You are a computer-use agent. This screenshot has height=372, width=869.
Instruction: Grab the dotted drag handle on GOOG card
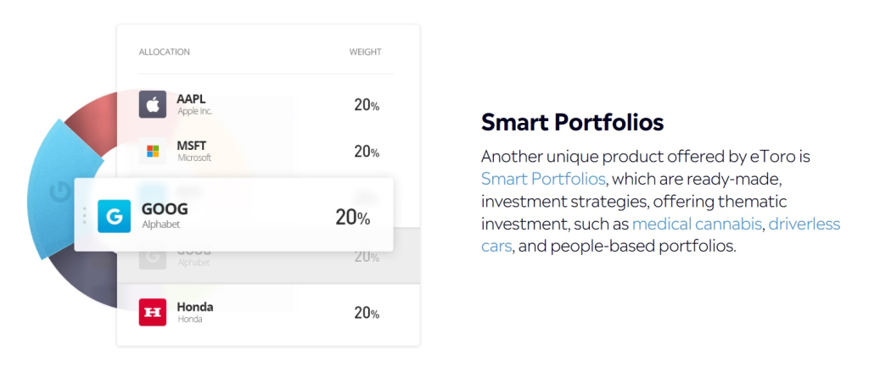pyautogui.click(x=84, y=215)
